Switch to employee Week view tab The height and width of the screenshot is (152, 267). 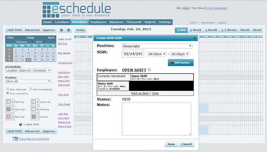tap(195, 30)
